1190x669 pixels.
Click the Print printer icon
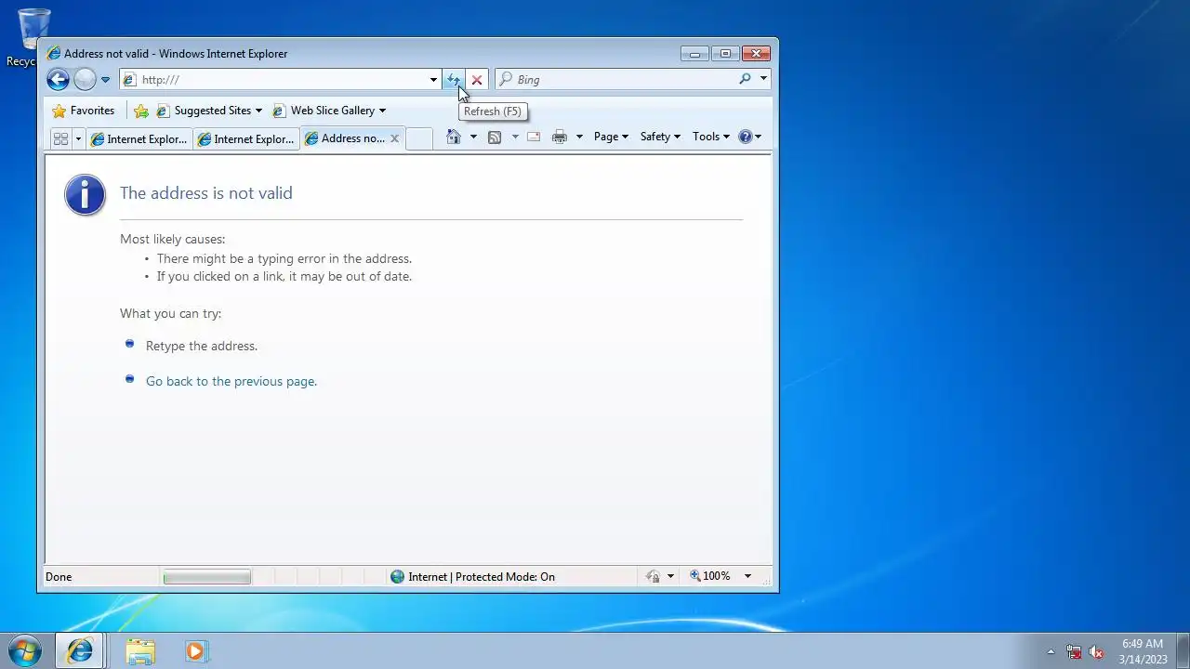560,137
